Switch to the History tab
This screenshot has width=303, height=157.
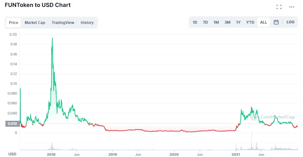coord(87,23)
